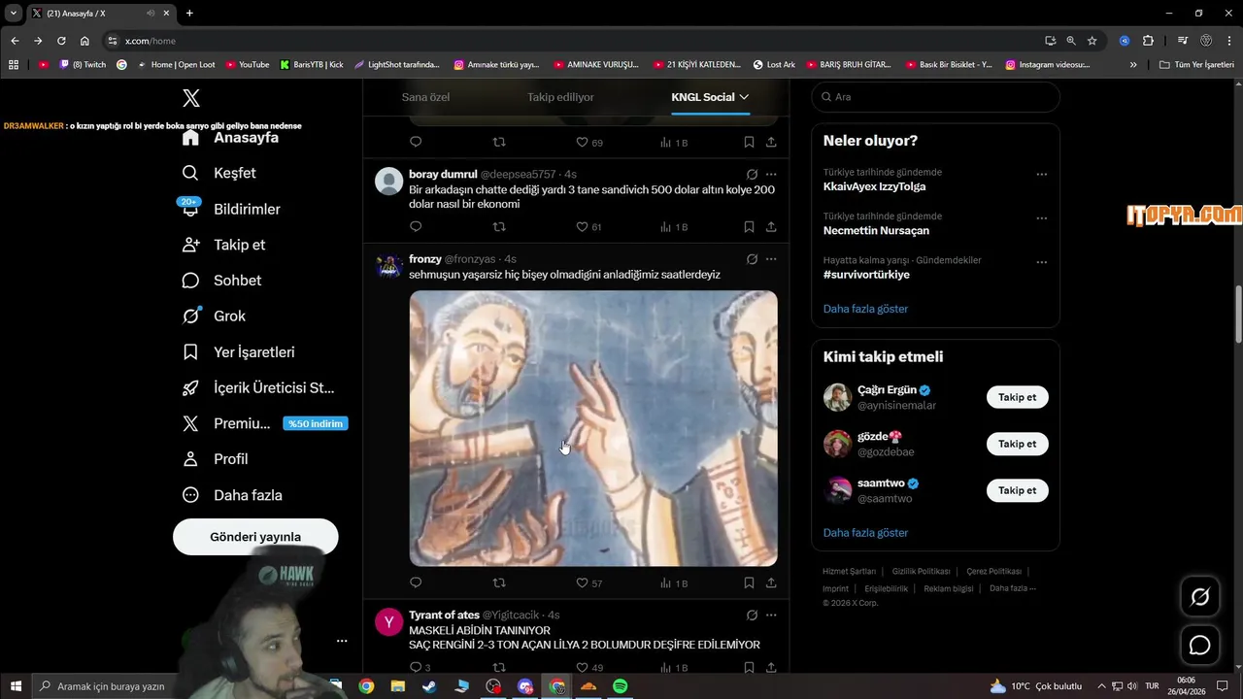The height and width of the screenshot is (699, 1243).
Task: Open Keşfet search in sidebar
Action: tap(219, 173)
